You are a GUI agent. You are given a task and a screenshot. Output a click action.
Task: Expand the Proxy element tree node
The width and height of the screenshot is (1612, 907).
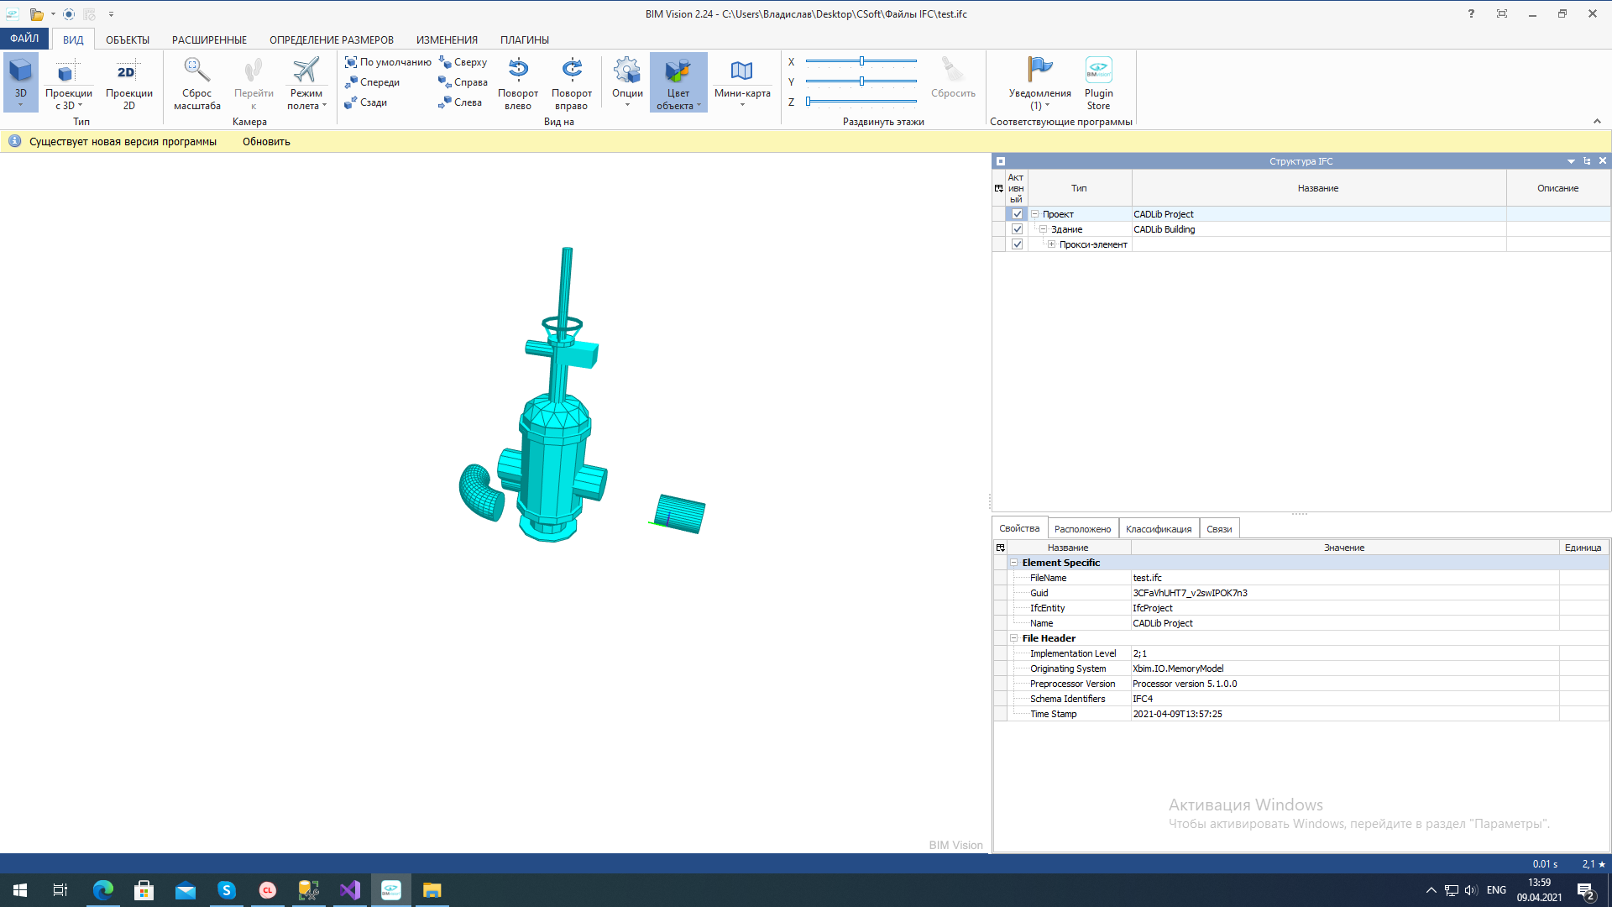pos(1051,244)
